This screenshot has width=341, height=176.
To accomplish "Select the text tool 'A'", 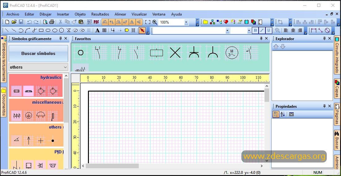I will point(98,30).
